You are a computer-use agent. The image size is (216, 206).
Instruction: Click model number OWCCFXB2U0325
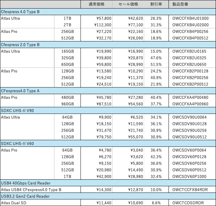point(189,58)
